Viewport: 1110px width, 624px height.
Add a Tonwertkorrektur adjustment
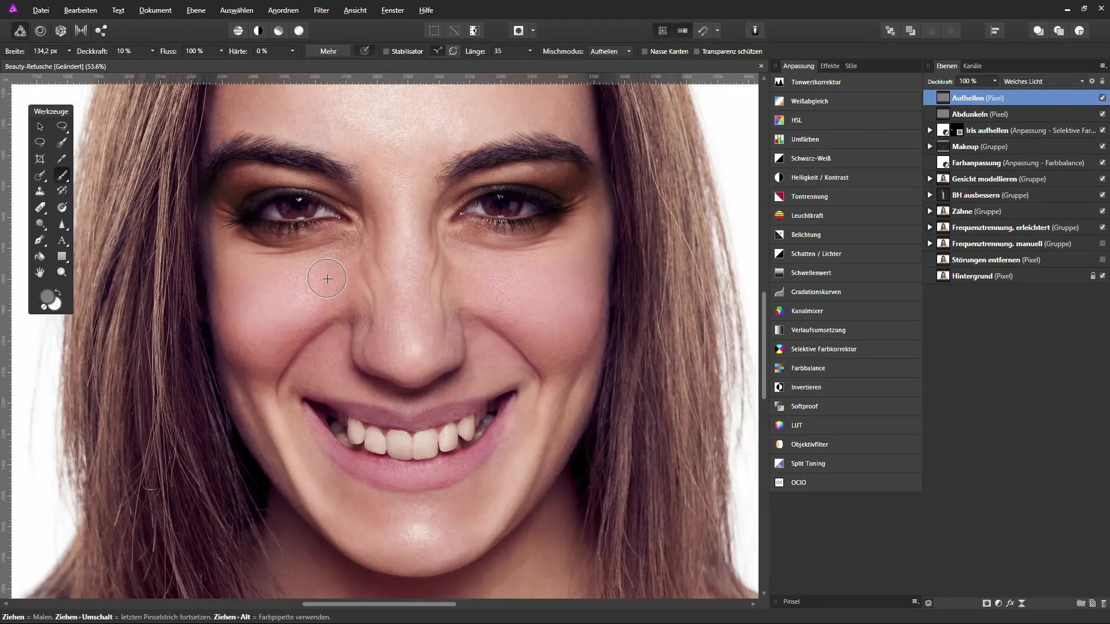846,82
